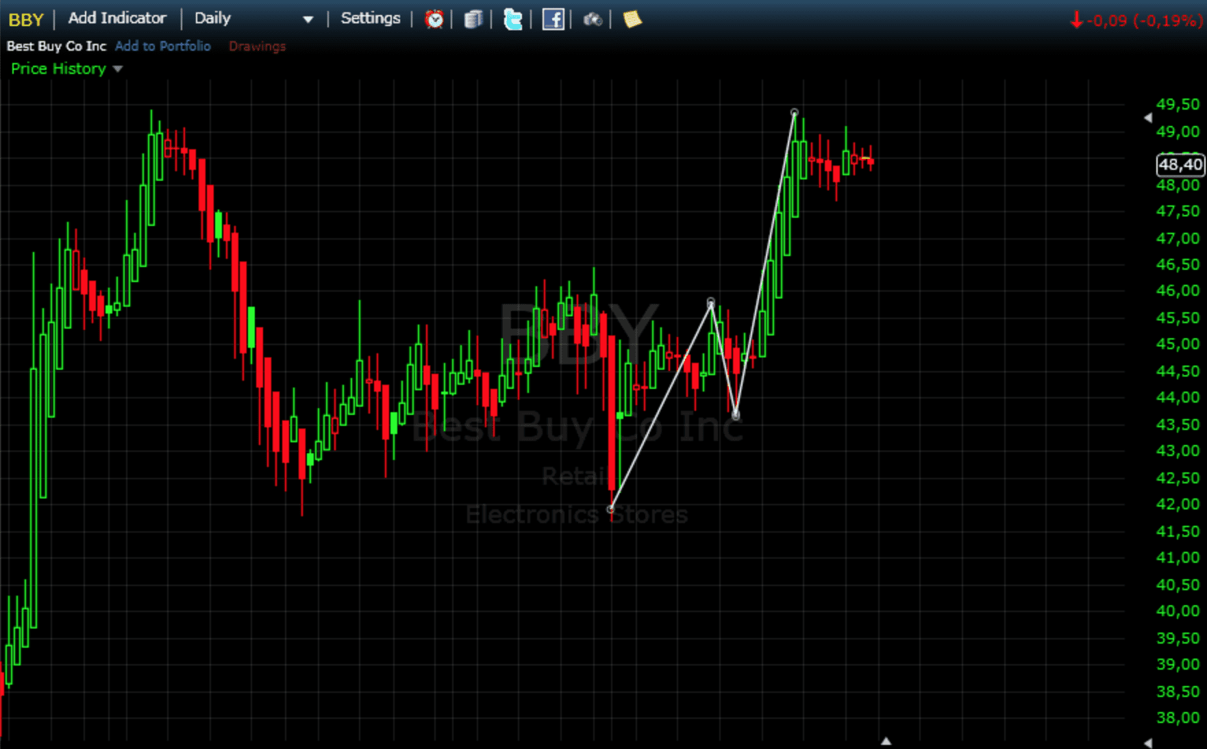This screenshot has width=1207, height=749.
Task: Click the 42,00 price axis label
Action: 1178,505
